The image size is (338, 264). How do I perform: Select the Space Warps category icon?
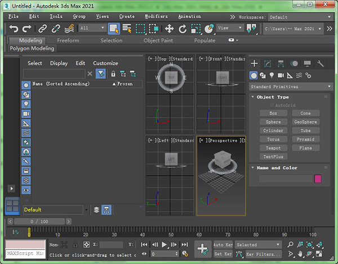point(299,75)
